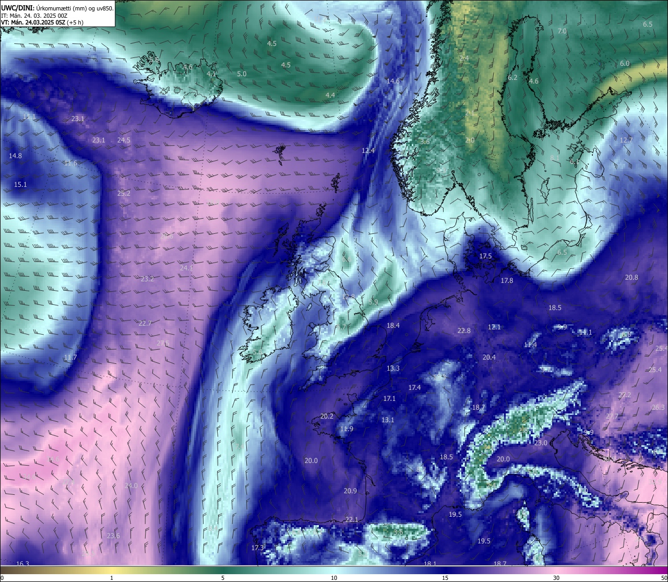Click the UWC/DINI Úrkomumætti title text
668x582 pixels.
coord(57,8)
